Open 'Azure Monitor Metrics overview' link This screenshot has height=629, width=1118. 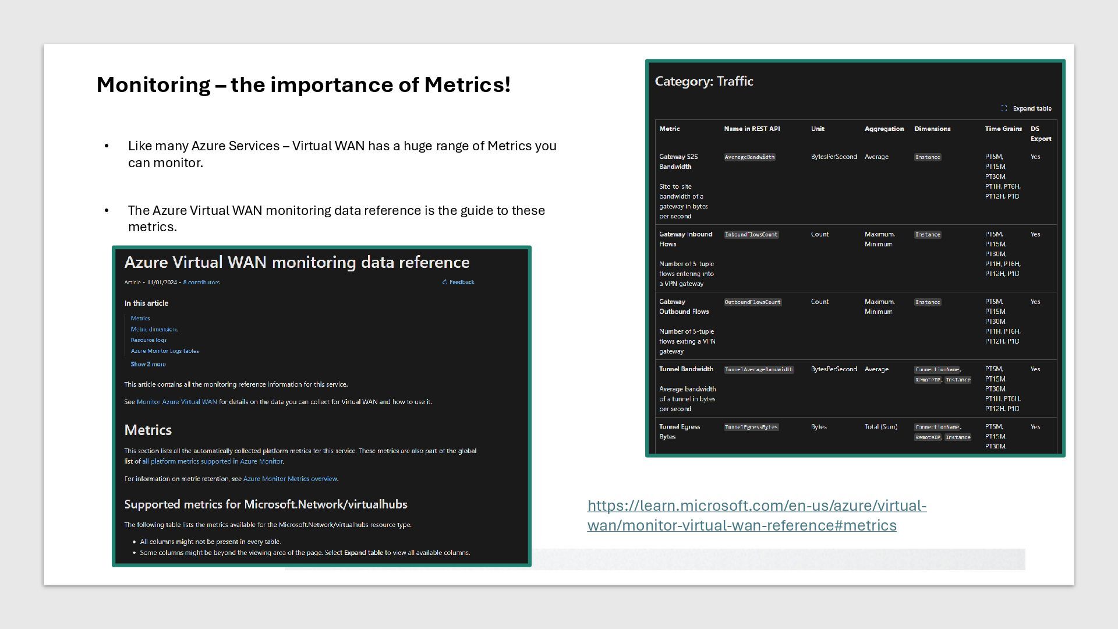coord(290,479)
